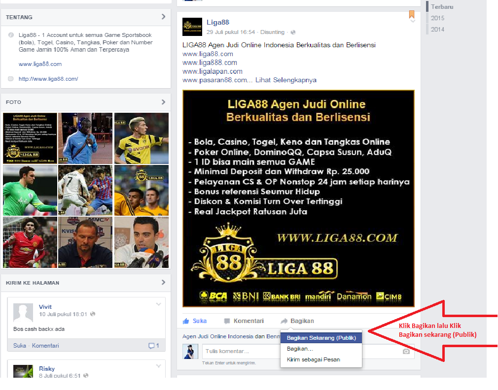
Task: Open www.liga88.com link in Tentang
Action: pos(40,64)
